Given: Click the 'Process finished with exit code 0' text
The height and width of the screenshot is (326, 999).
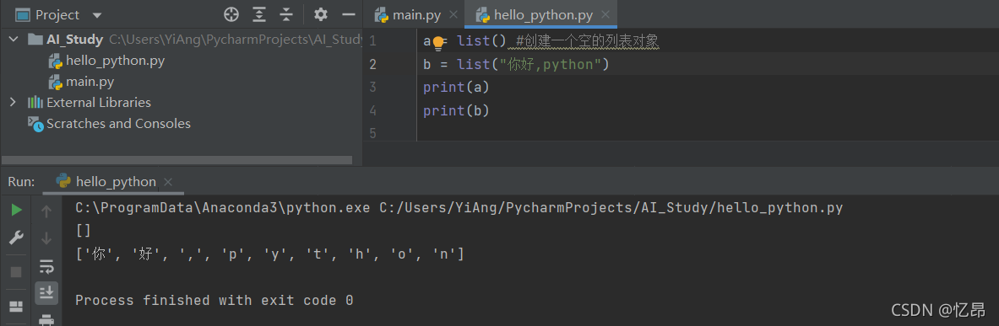Looking at the screenshot, I should click(214, 301).
